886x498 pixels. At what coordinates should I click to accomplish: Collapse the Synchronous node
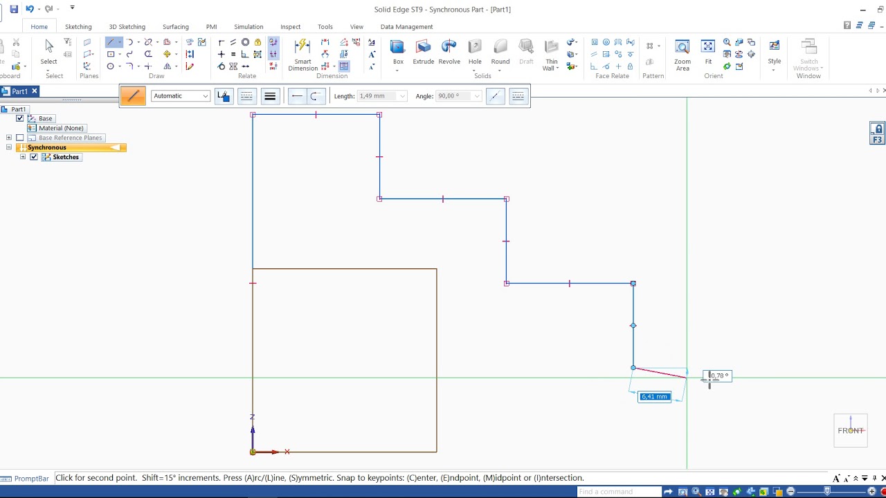coord(9,147)
